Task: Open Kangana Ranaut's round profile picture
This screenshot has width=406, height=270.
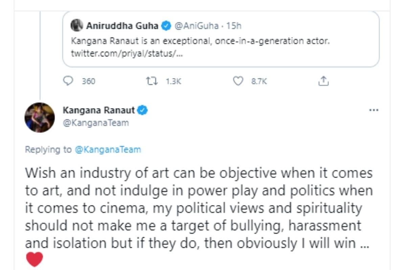Action: pos(40,117)
